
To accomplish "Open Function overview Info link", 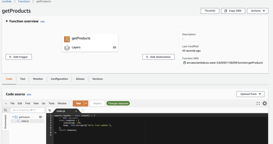I will (x=42, y=22).
